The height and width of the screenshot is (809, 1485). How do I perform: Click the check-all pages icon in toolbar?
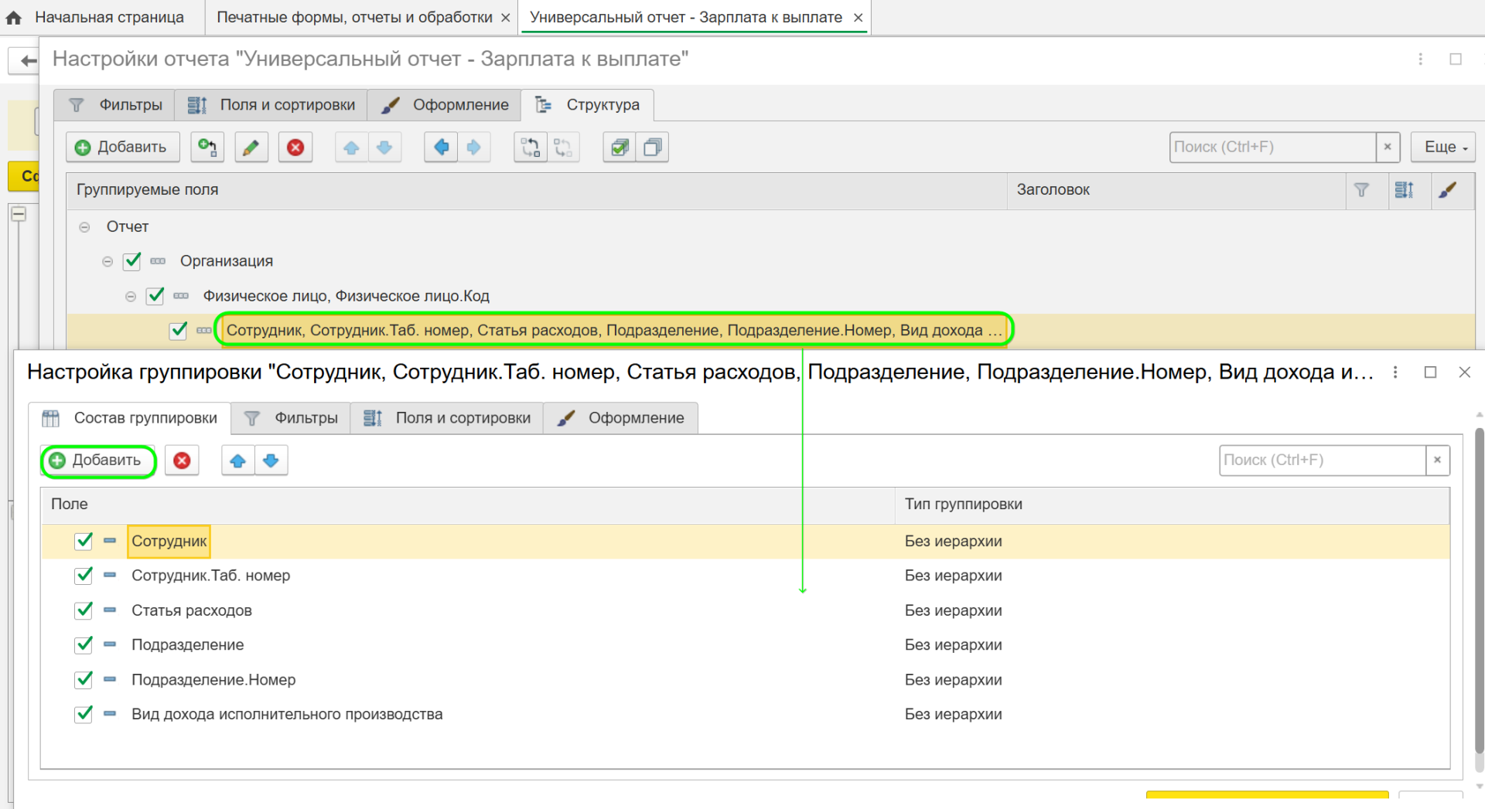[618, 147]
